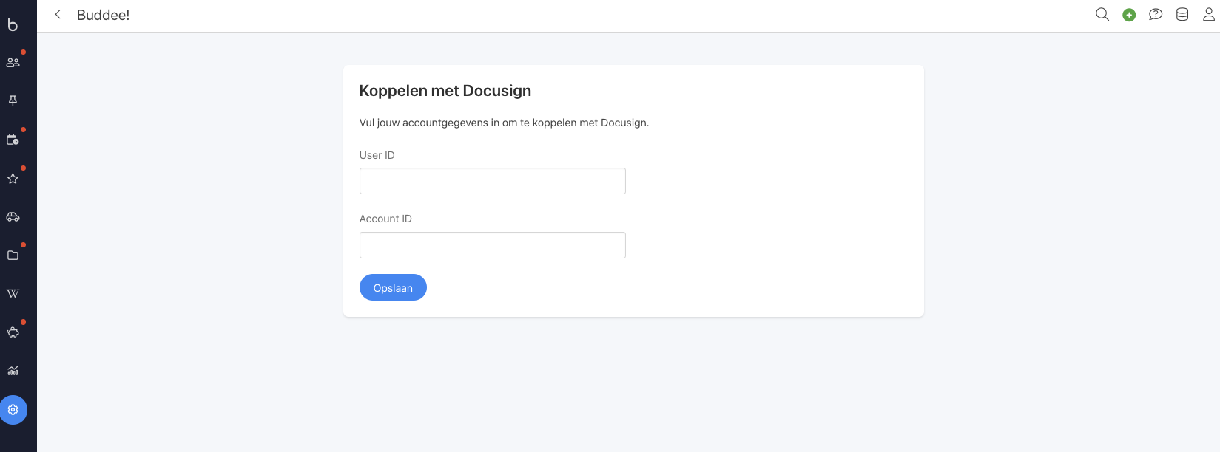Click the User ID label

(x=377, y=155)
